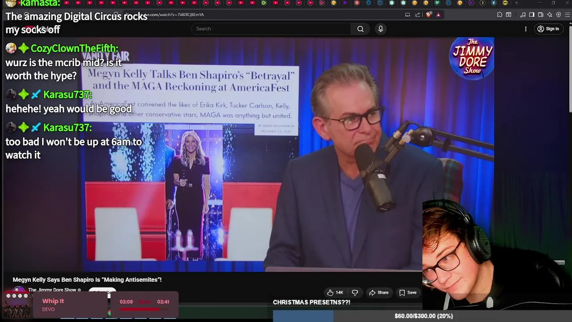Click the 'CHRISTMAS PRESETNS??!' goal title
The image size is (572, 322).
pyautogui.click(x=311, y=302)
